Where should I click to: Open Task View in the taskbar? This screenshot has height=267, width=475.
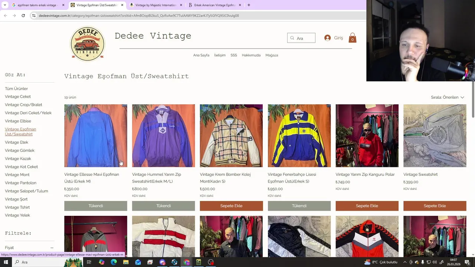tap(89, 262)
